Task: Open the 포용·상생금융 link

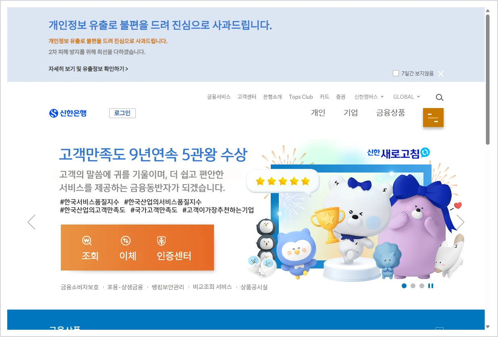Action: pos(125,287)
